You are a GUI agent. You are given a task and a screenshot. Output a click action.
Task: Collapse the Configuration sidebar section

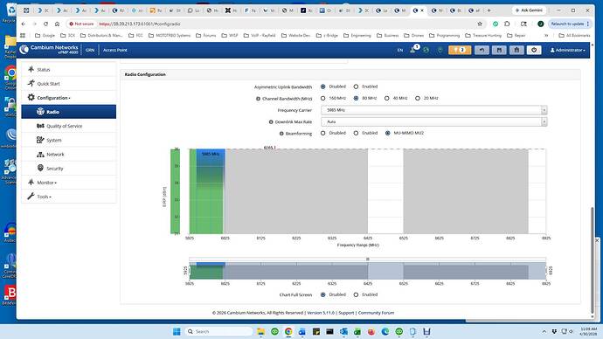pos(69,98)
